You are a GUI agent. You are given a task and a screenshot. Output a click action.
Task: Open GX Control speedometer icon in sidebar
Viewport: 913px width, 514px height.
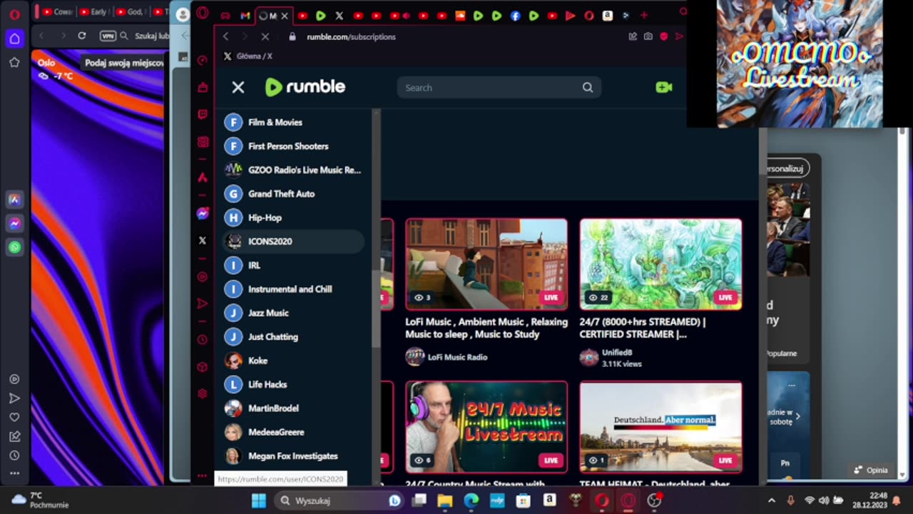coord(203,61)
